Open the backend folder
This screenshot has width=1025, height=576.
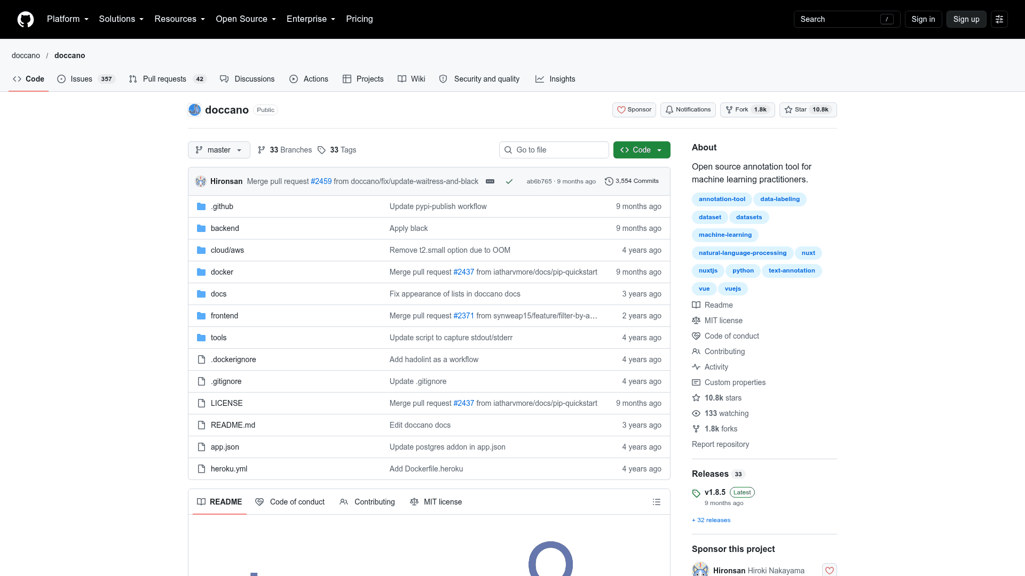[225, 228]
